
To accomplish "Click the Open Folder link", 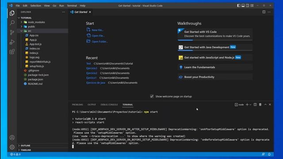I will [99, 42].
